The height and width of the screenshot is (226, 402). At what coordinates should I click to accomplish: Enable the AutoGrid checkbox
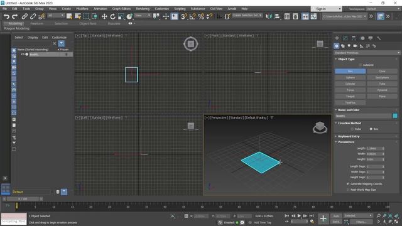coord(360,65)
